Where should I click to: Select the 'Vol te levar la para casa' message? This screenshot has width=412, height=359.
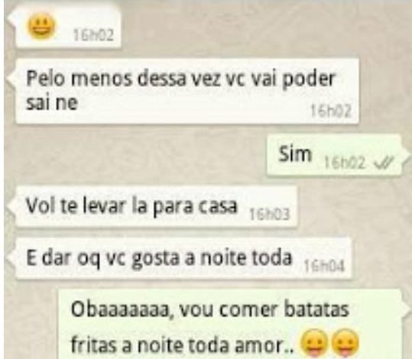[x=156, y=206]
